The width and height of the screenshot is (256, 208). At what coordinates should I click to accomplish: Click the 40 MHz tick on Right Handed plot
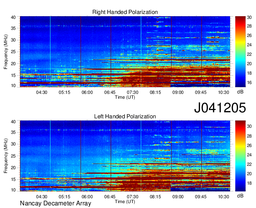point(13,17)
